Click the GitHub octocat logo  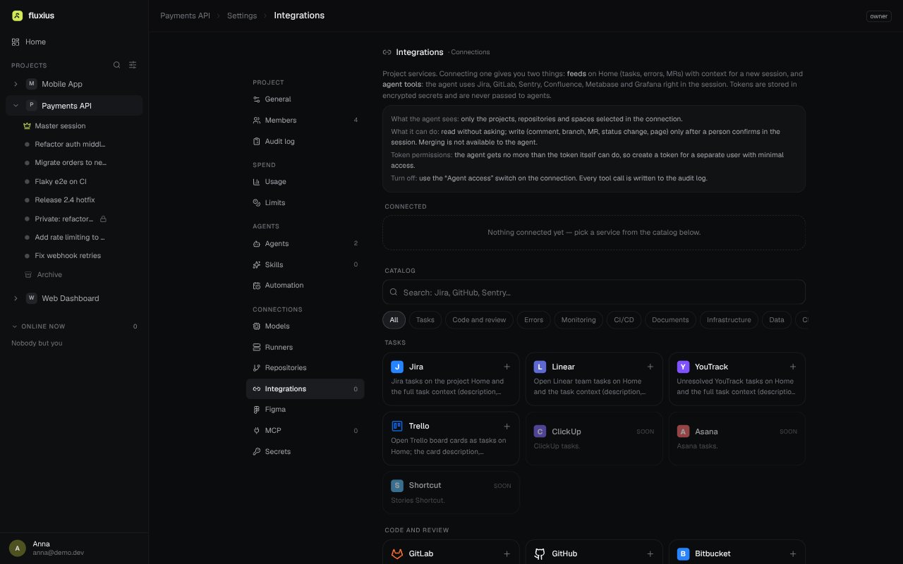(x=540, y=554)
